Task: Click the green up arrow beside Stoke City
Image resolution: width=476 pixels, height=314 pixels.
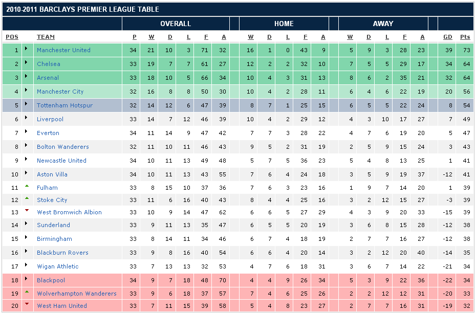Action: click(x=27, y=199)
